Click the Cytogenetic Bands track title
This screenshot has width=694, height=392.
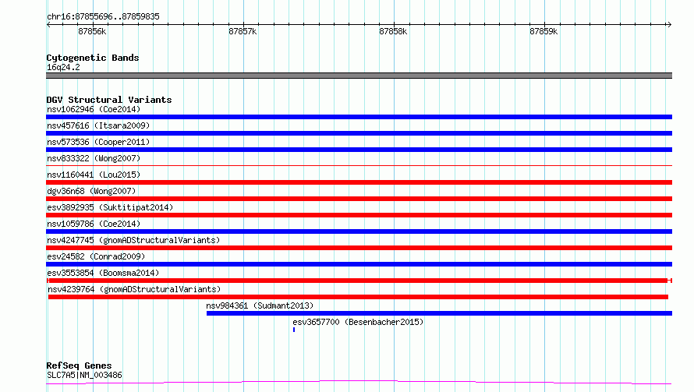[x=93, y=58]
